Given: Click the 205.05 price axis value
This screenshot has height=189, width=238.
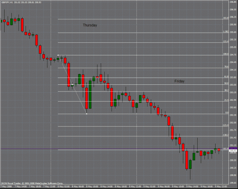Looking at the screenshot, I should coord(233,47).
